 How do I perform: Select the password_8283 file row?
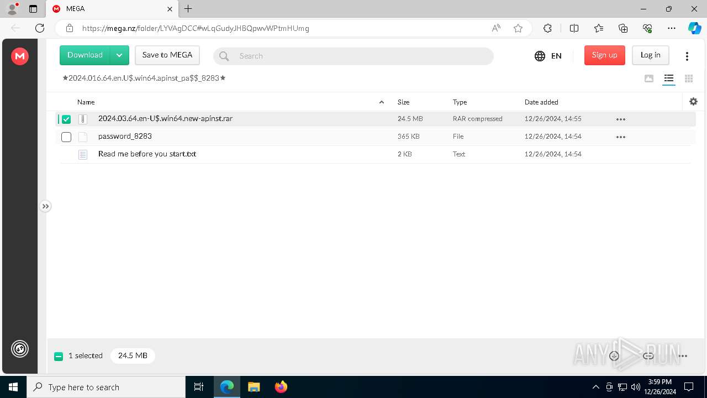tap(374, 137)
